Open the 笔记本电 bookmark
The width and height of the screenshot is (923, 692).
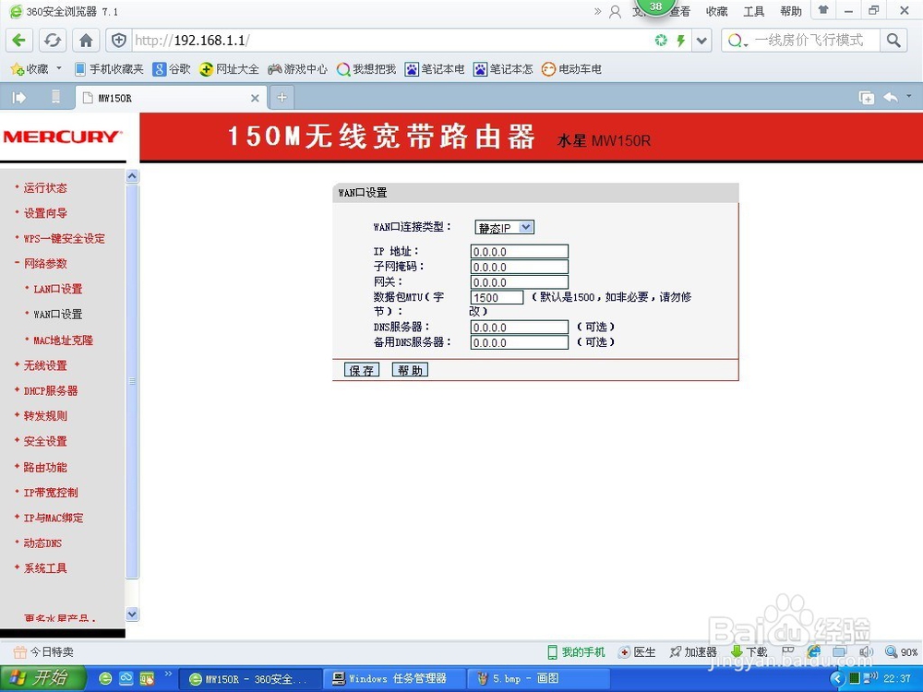[435, 69]
